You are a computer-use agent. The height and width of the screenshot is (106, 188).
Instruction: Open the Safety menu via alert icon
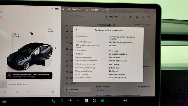[x=67, y=78]
